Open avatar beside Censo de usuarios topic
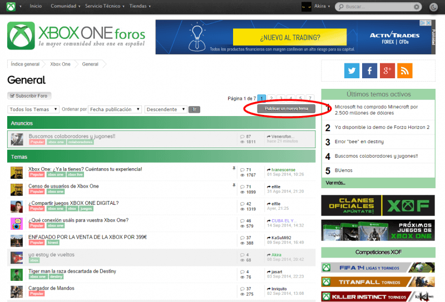 point(17,189)
